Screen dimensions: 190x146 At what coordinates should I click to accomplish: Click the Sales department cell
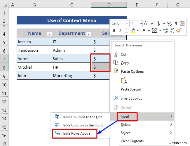[72, 59]
